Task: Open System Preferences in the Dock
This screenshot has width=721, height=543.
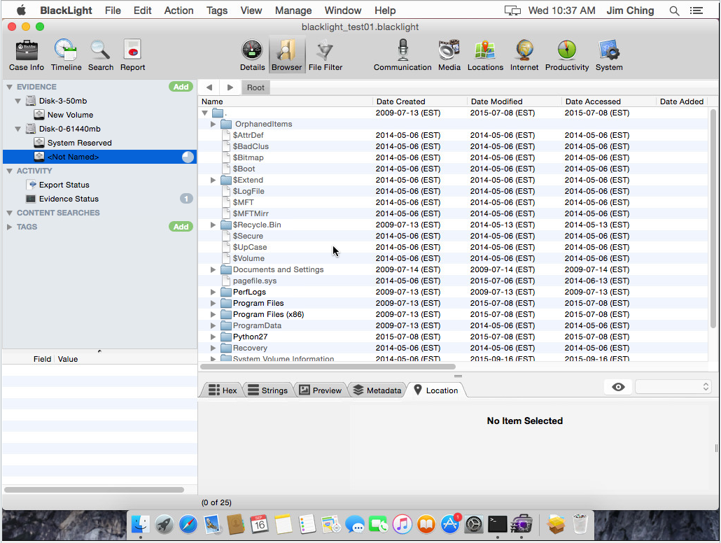Action: tap(474, 524)
